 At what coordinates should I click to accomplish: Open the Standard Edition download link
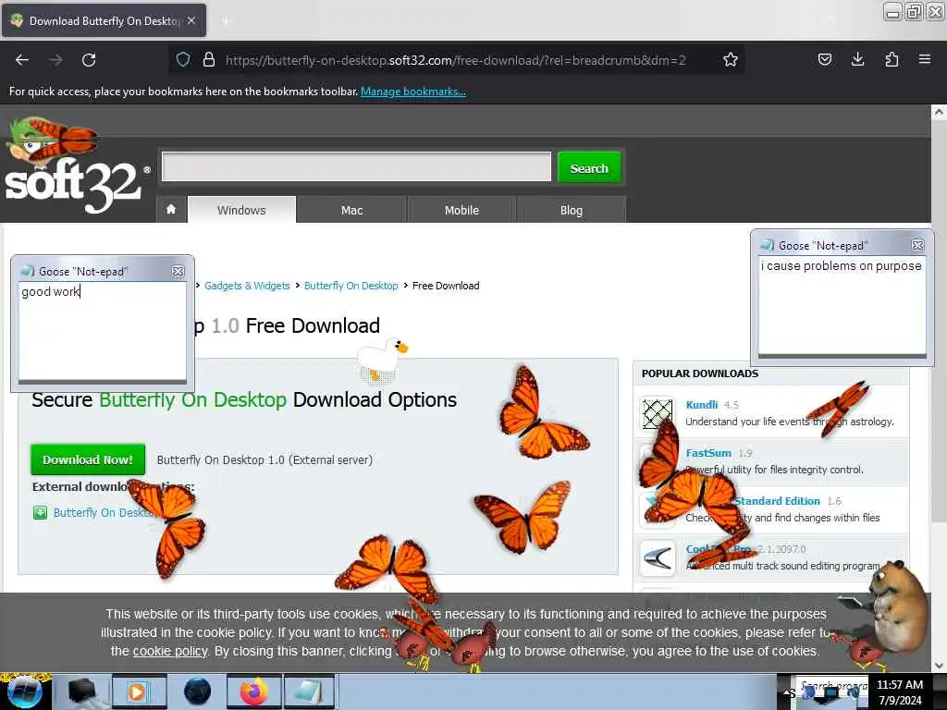[777, 501]
